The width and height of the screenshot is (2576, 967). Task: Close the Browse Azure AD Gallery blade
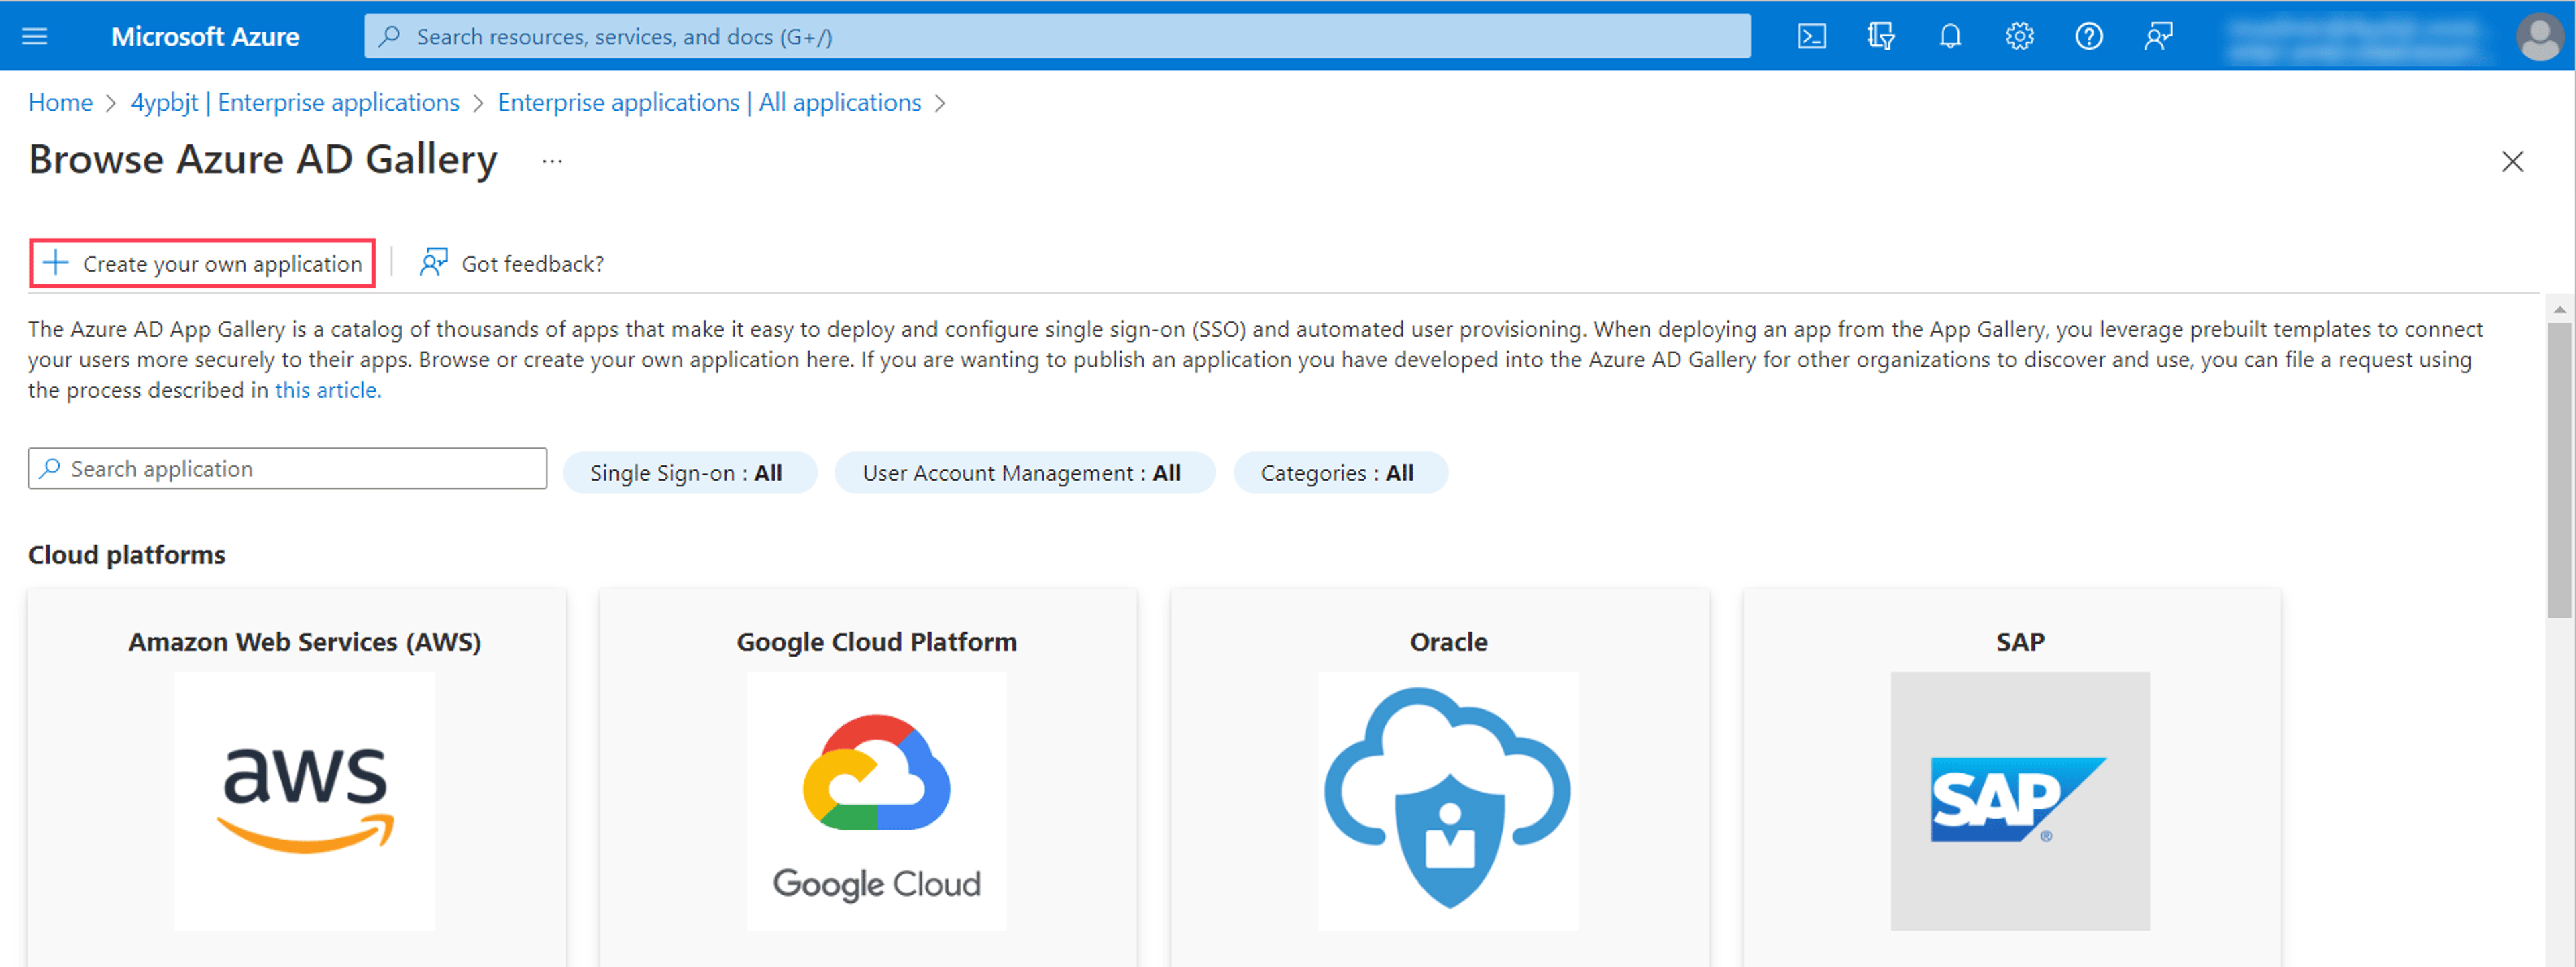coord(2512,161)
